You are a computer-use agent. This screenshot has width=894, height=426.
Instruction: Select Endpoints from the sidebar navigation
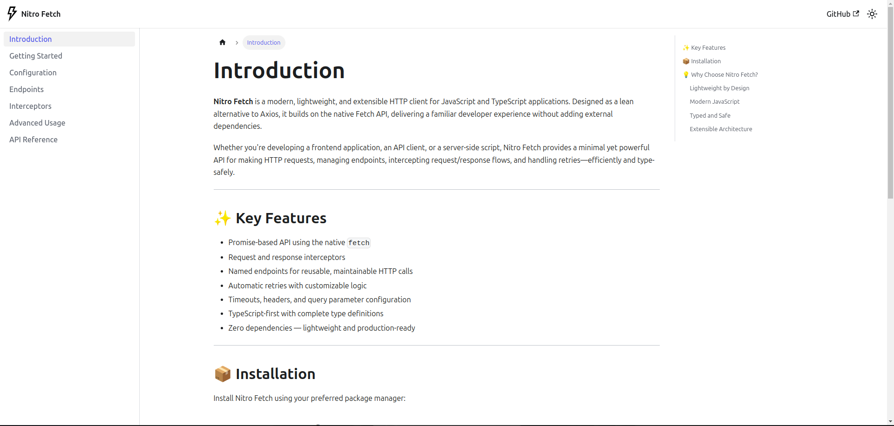(x=27, y=89)
